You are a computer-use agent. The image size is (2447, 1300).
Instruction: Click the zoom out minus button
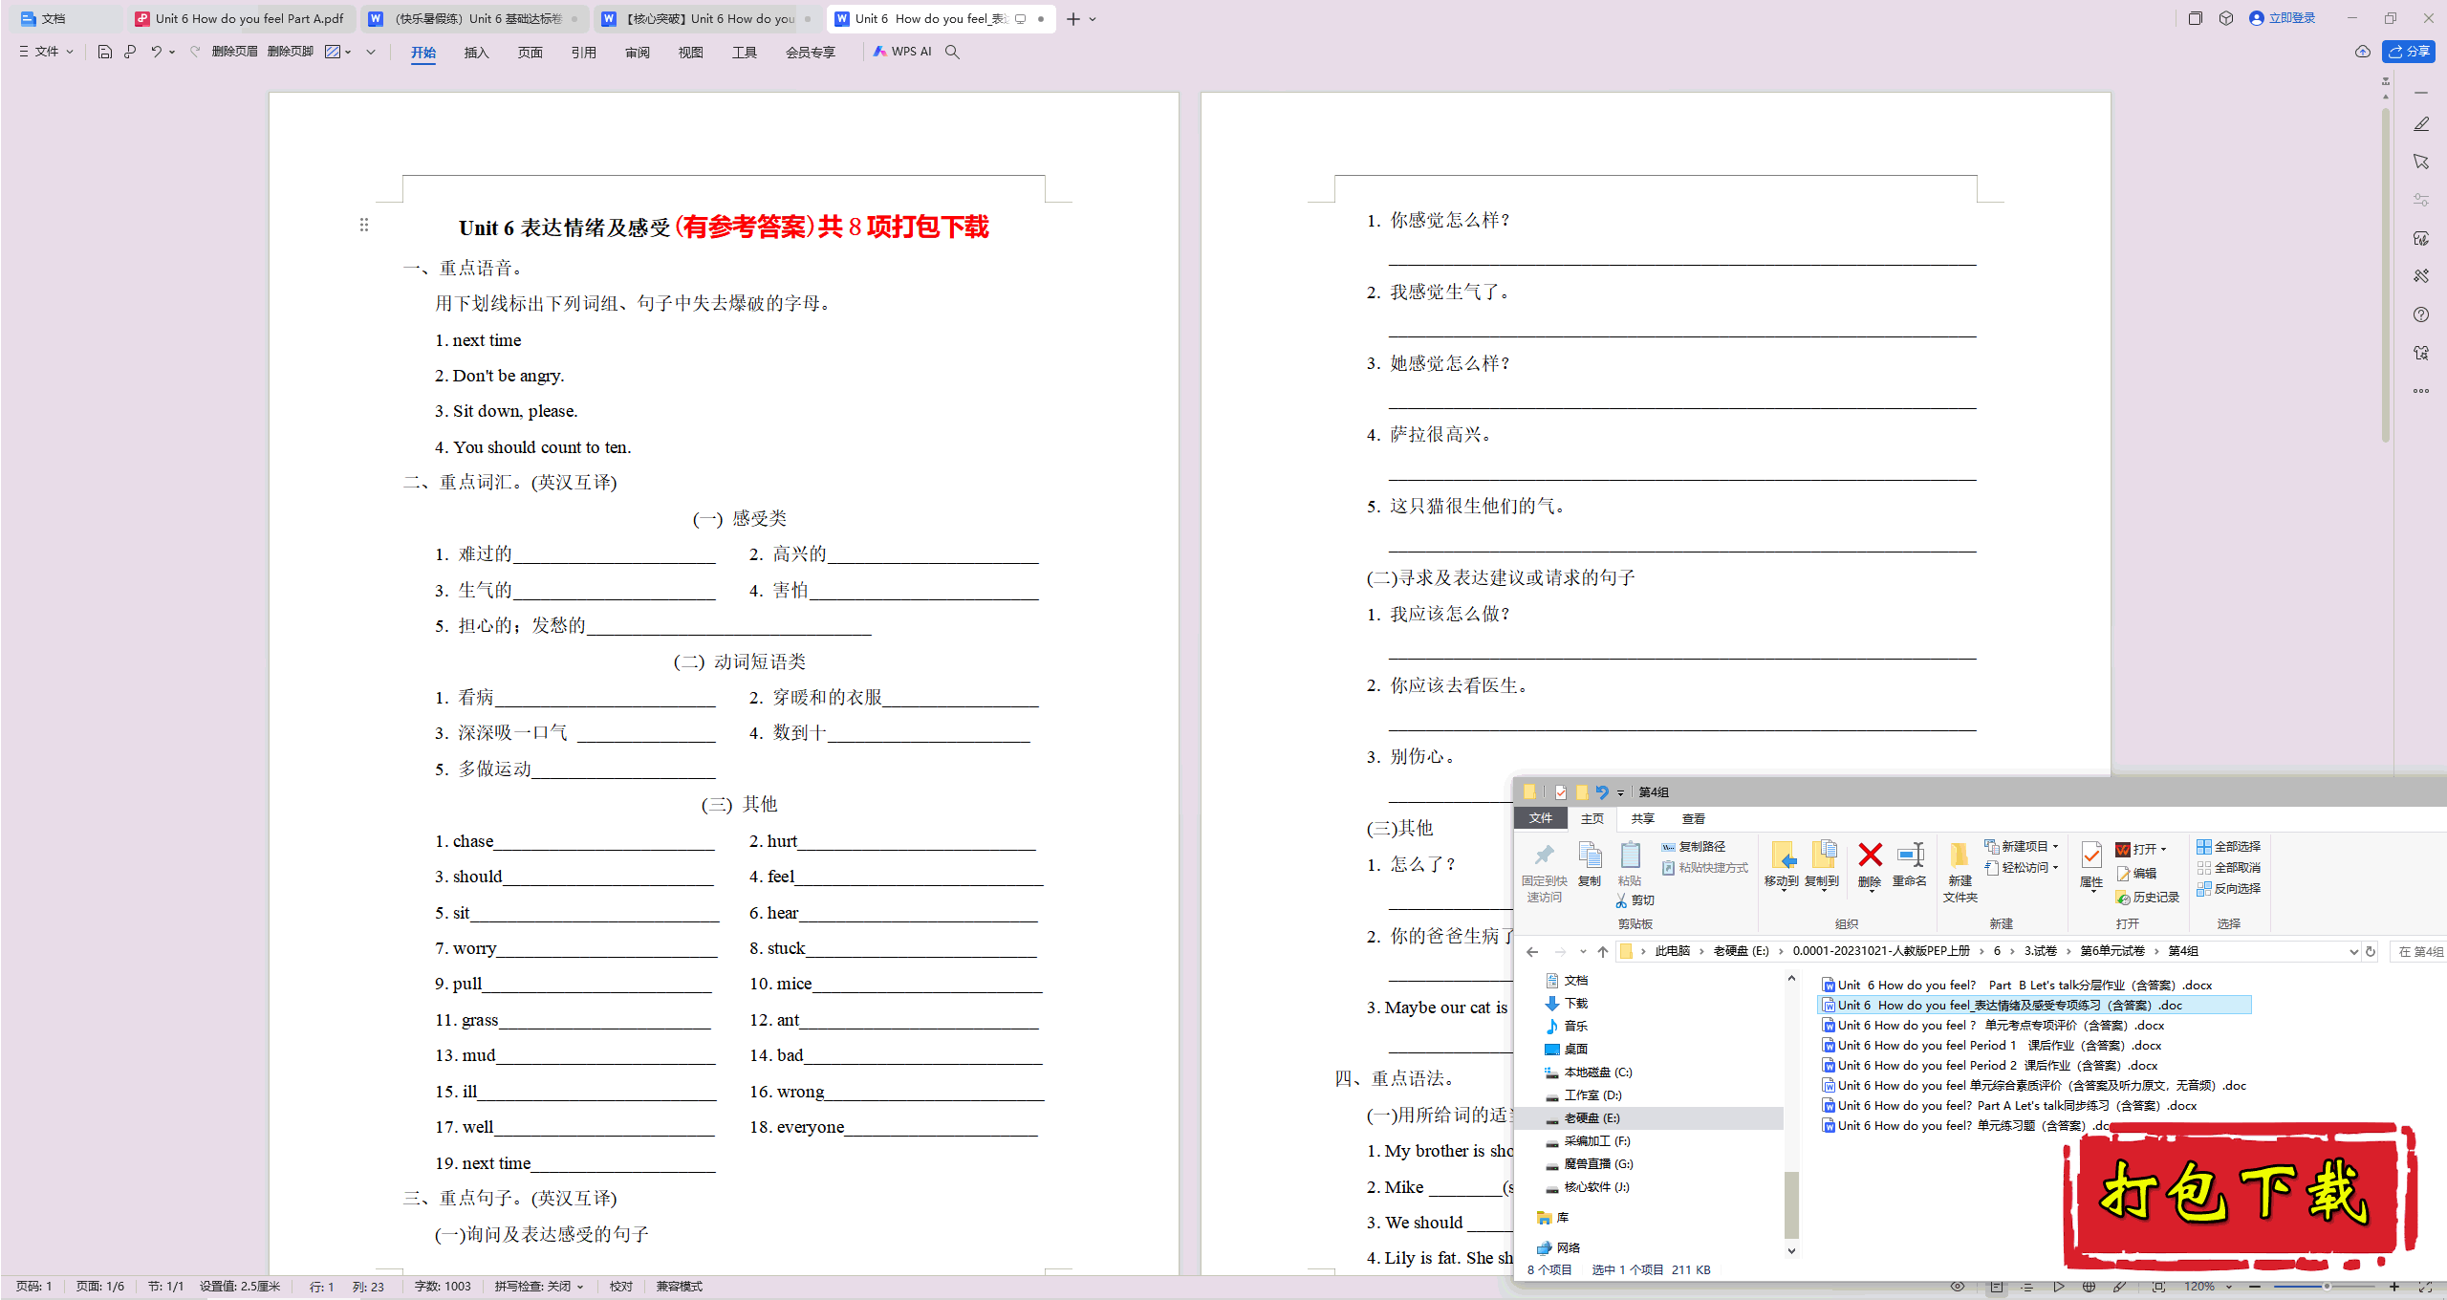(2255, 1287)
